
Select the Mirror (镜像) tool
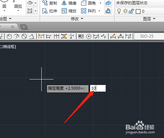click(69, 3)
